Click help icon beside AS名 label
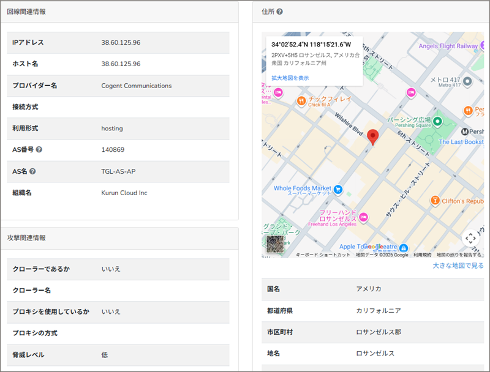 pos(32,171)
